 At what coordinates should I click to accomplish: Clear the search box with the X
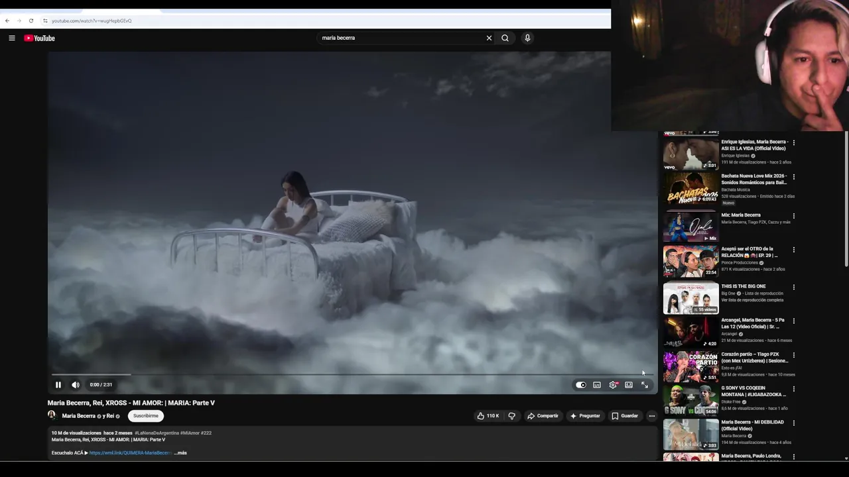[x=489, y=38]
